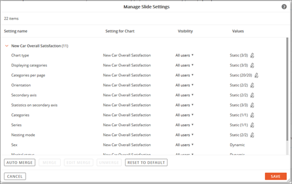Open All users dropdown for Categories row
Viewport: 292px width, 184px height.
[x=184, y=115]
